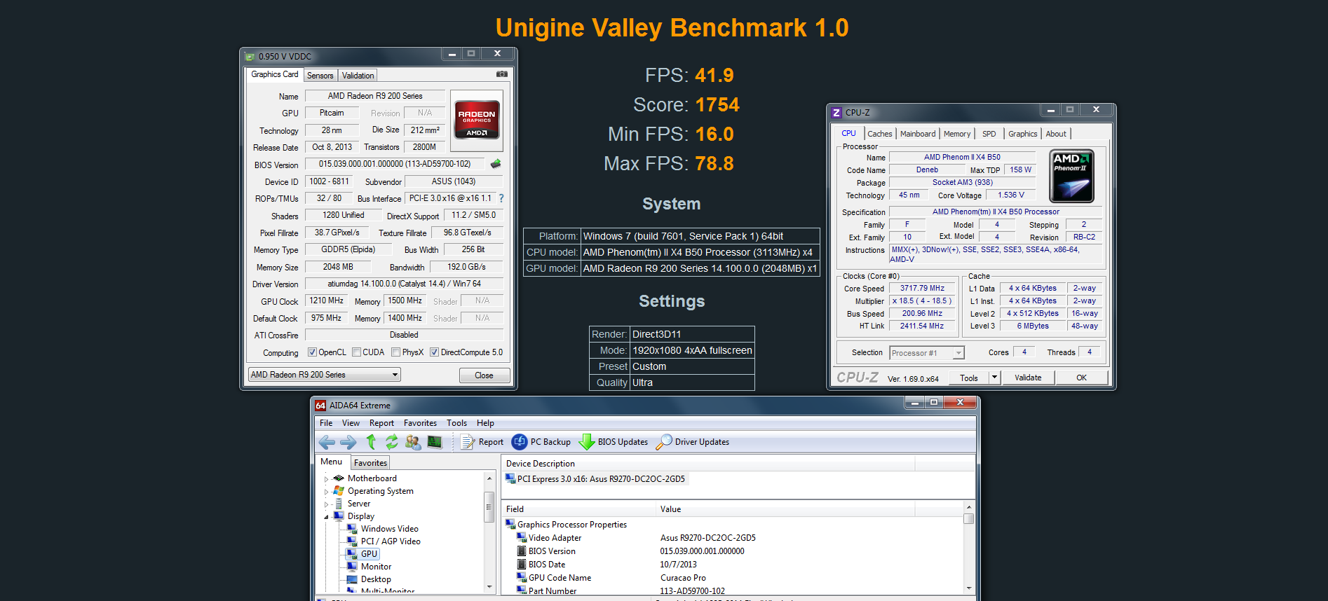Click the CPU-Z Tools button
Image resolution: width=1328 pixels, height=601 pixels.
tap(969, 378)
